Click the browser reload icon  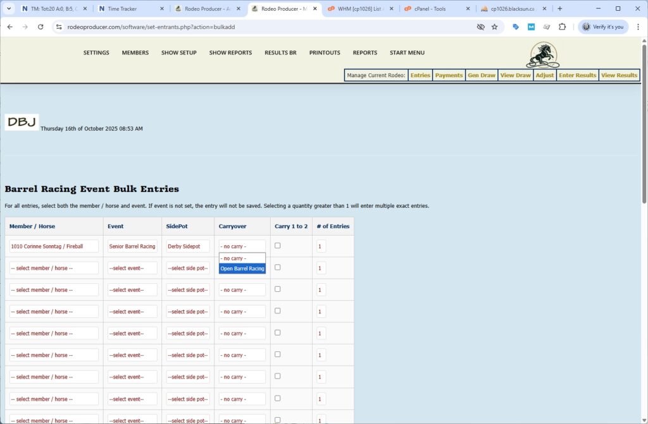coord(40,27)
